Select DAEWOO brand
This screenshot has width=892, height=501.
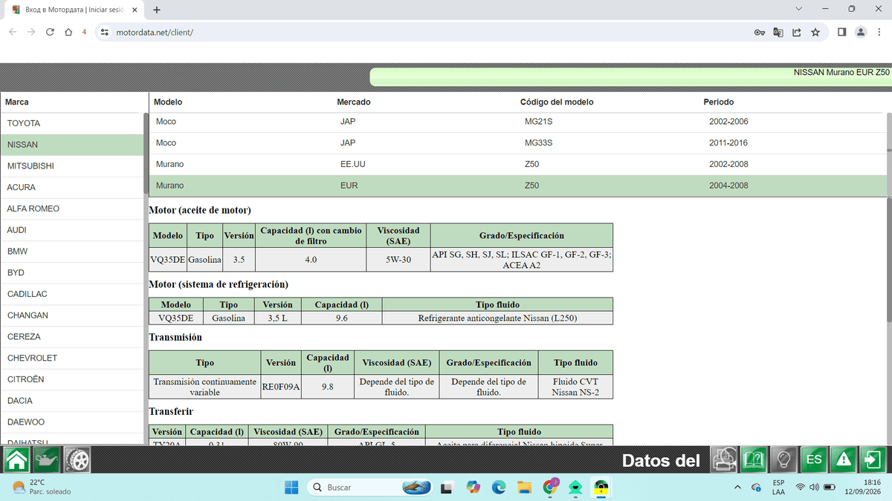pos(71,422)
